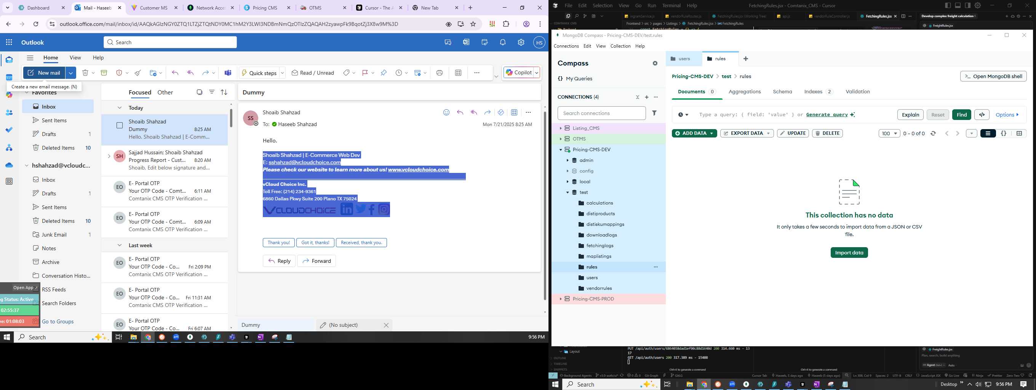
Task: Open the View tab in Outlook ribbon
Action: (75, 58)
